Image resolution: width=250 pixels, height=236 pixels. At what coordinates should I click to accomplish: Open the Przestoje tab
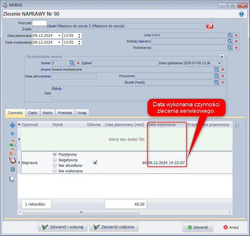pos(65,113)
